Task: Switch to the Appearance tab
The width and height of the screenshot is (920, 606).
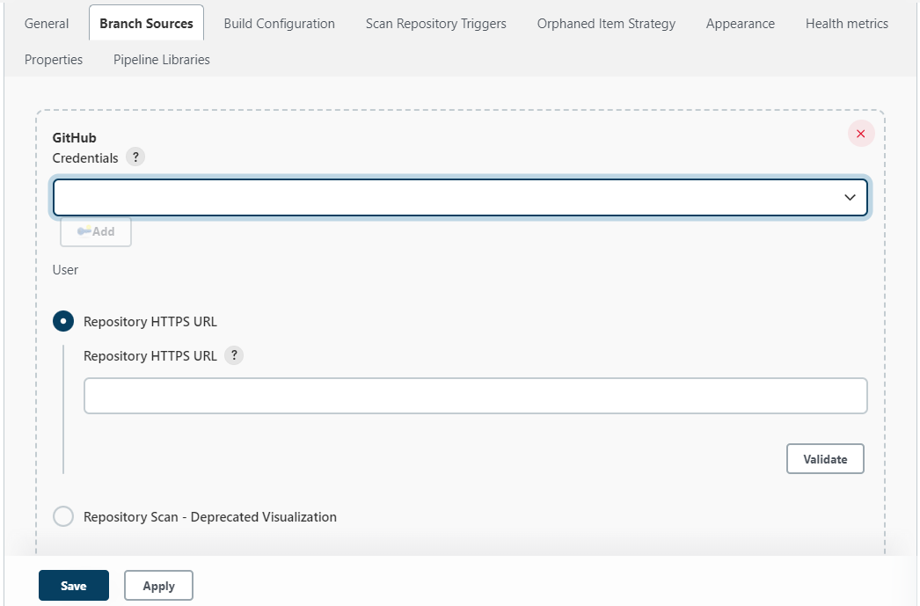Action: (x=741, y=24)
